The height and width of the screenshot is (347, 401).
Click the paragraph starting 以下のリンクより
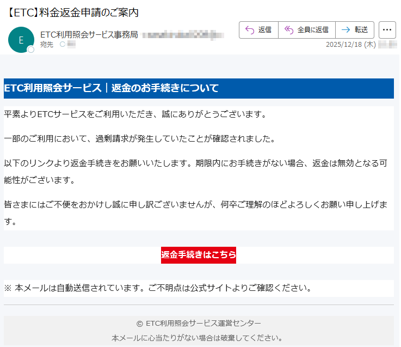[195, 171]
